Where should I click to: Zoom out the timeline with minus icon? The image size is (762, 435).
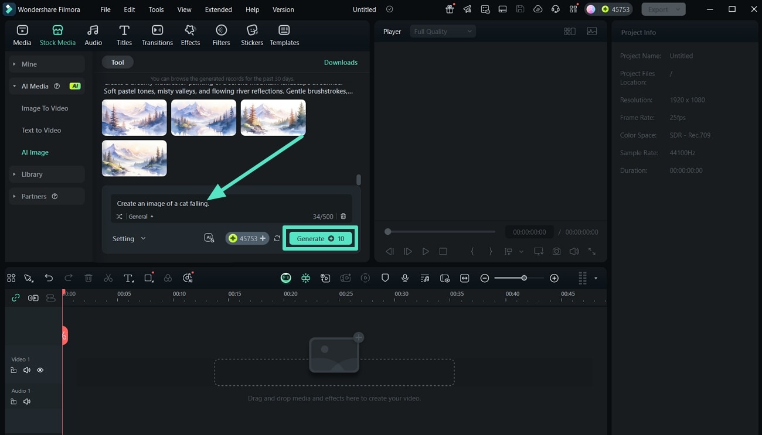[485, 278]
